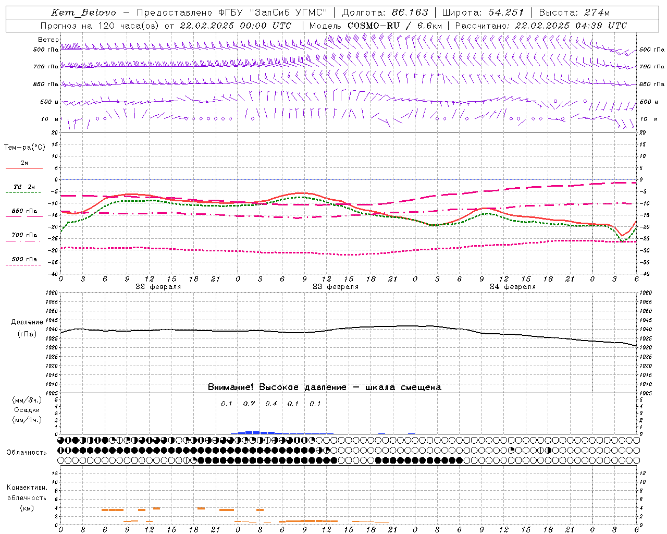Click the "0.7" precipitation amount value
The image size is (667, 534).
(x=249, y=404)
